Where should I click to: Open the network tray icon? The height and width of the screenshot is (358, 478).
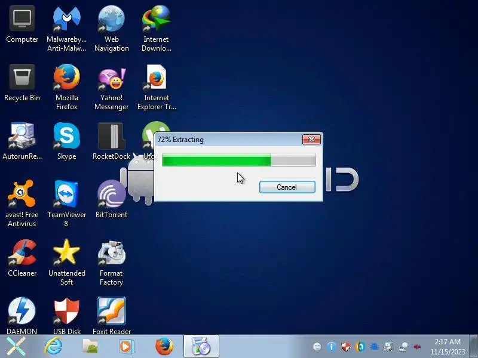pos(403,347)
